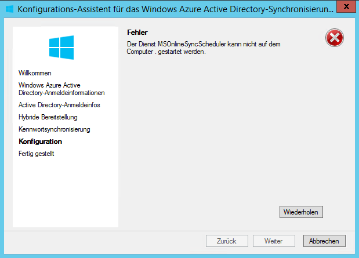
Task: Click the bold Konfiguration step
Action: click(x=40, y=141)
